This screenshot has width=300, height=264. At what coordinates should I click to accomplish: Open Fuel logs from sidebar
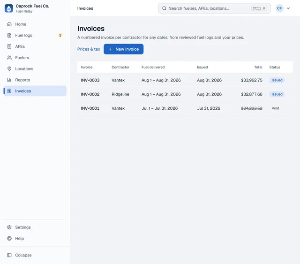click(x=35, y=35)
